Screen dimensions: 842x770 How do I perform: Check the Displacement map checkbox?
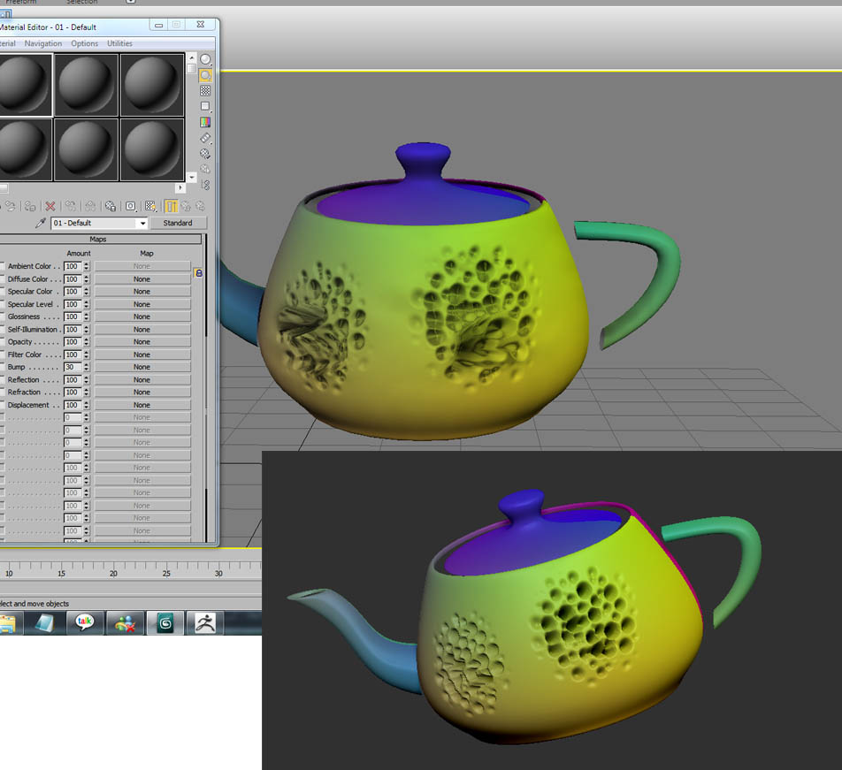tap(2, 405)
